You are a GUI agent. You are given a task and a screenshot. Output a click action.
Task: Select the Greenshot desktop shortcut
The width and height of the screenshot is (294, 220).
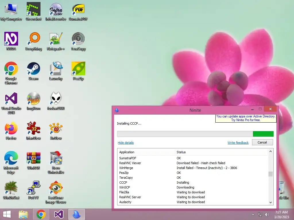33,11
